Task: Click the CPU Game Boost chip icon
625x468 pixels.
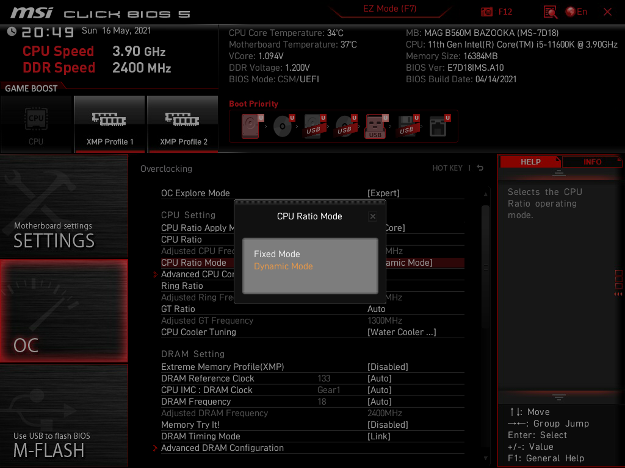Action: (36, 119)
